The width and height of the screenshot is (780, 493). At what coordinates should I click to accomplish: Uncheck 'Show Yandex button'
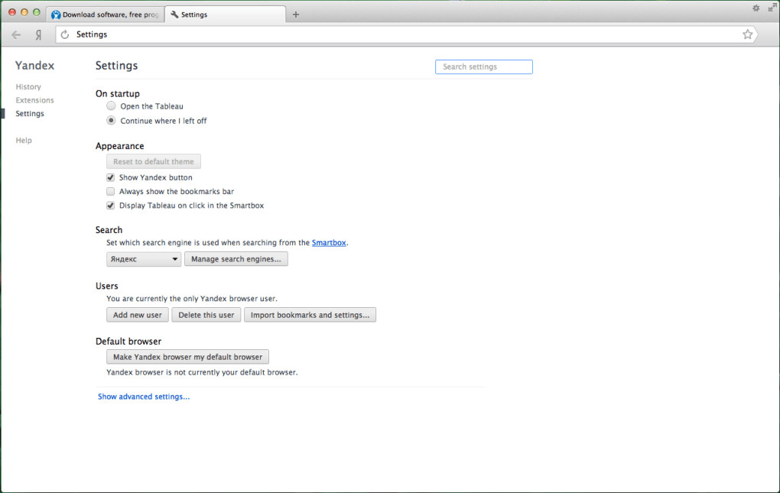[x=111, y=177]
